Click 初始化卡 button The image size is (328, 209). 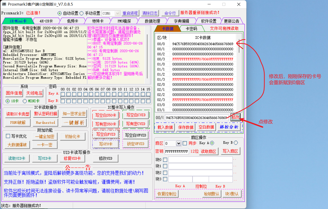coord(72,136)
